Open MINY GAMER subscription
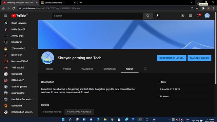The image size is (217, 122). [x=19, y=29]
